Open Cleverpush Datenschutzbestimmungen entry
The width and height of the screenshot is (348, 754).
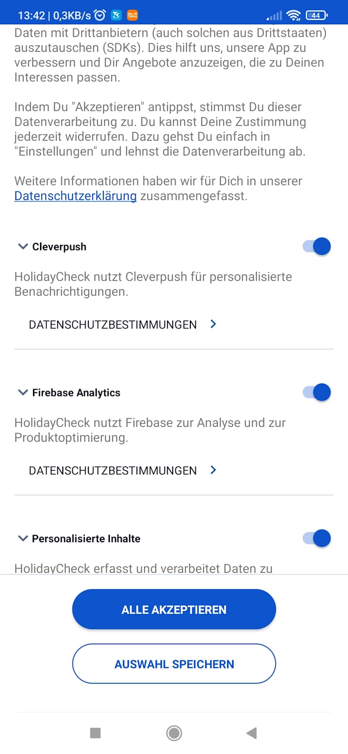click(x=113, y=324)
